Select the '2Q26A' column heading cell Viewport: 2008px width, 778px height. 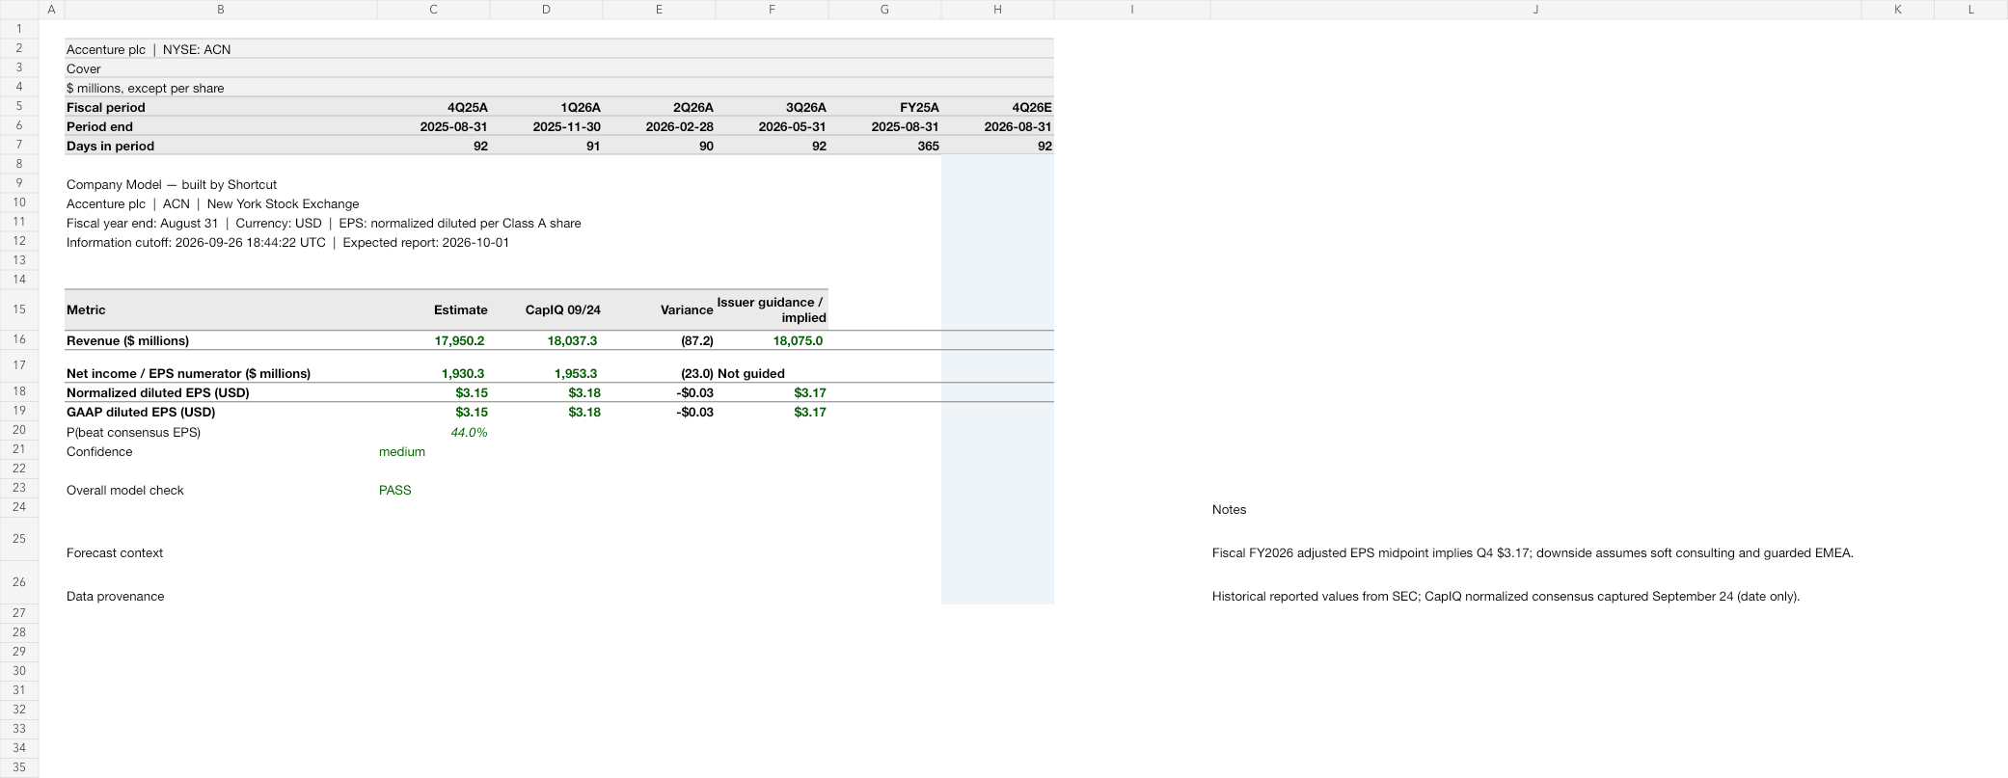tap(660, 107)
